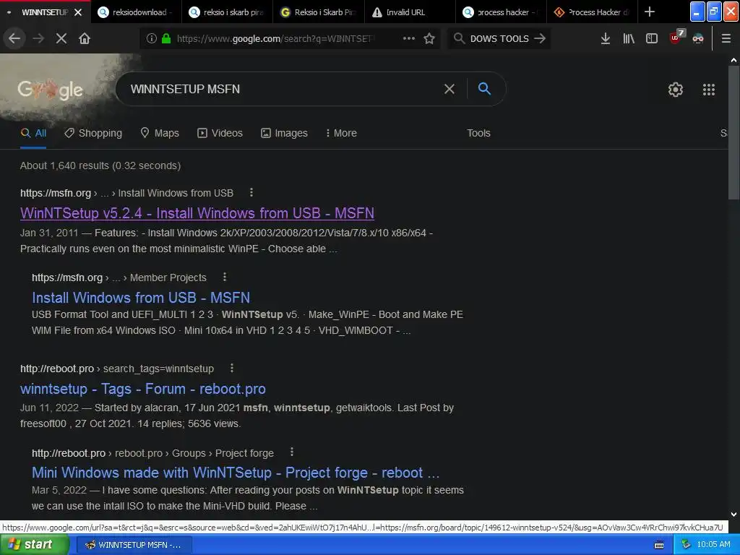Open options for Member Projects result
The width and height of the screenshot is (740, 555).
pyautogui.click(x=225, y=277)
